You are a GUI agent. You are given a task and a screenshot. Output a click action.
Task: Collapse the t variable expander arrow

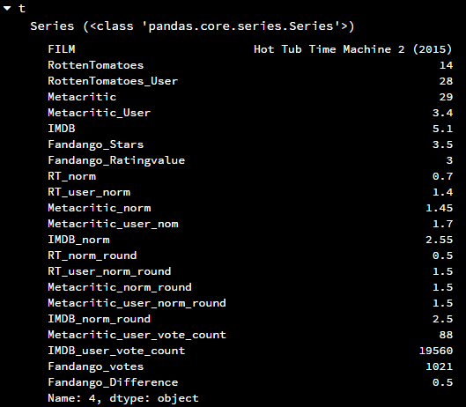point(7,8)
